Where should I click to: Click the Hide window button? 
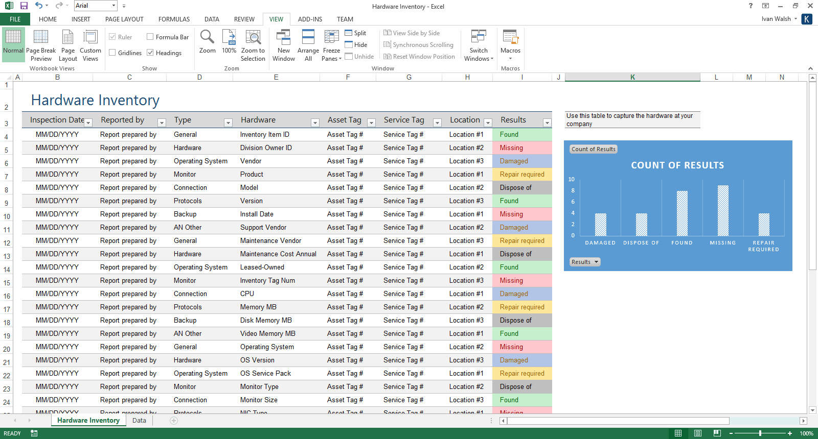click(356, 45)
